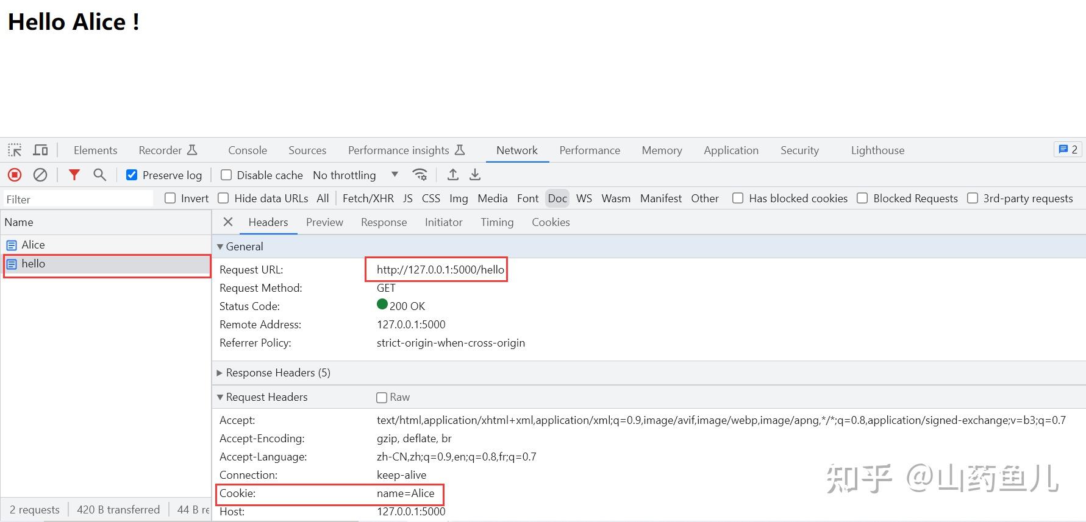Check 3rd-party requests
1086x522 pixels.
(x=973, y=199)
